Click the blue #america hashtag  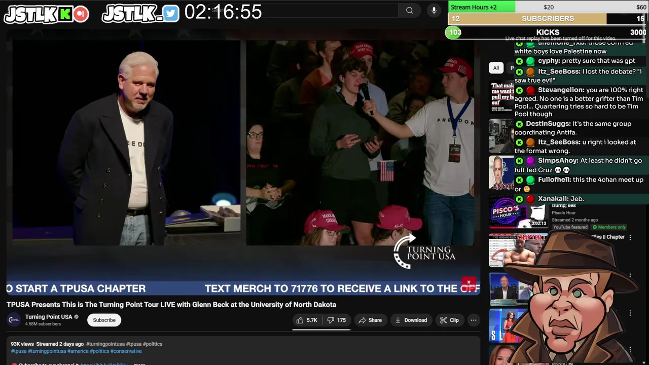(78, 351)
